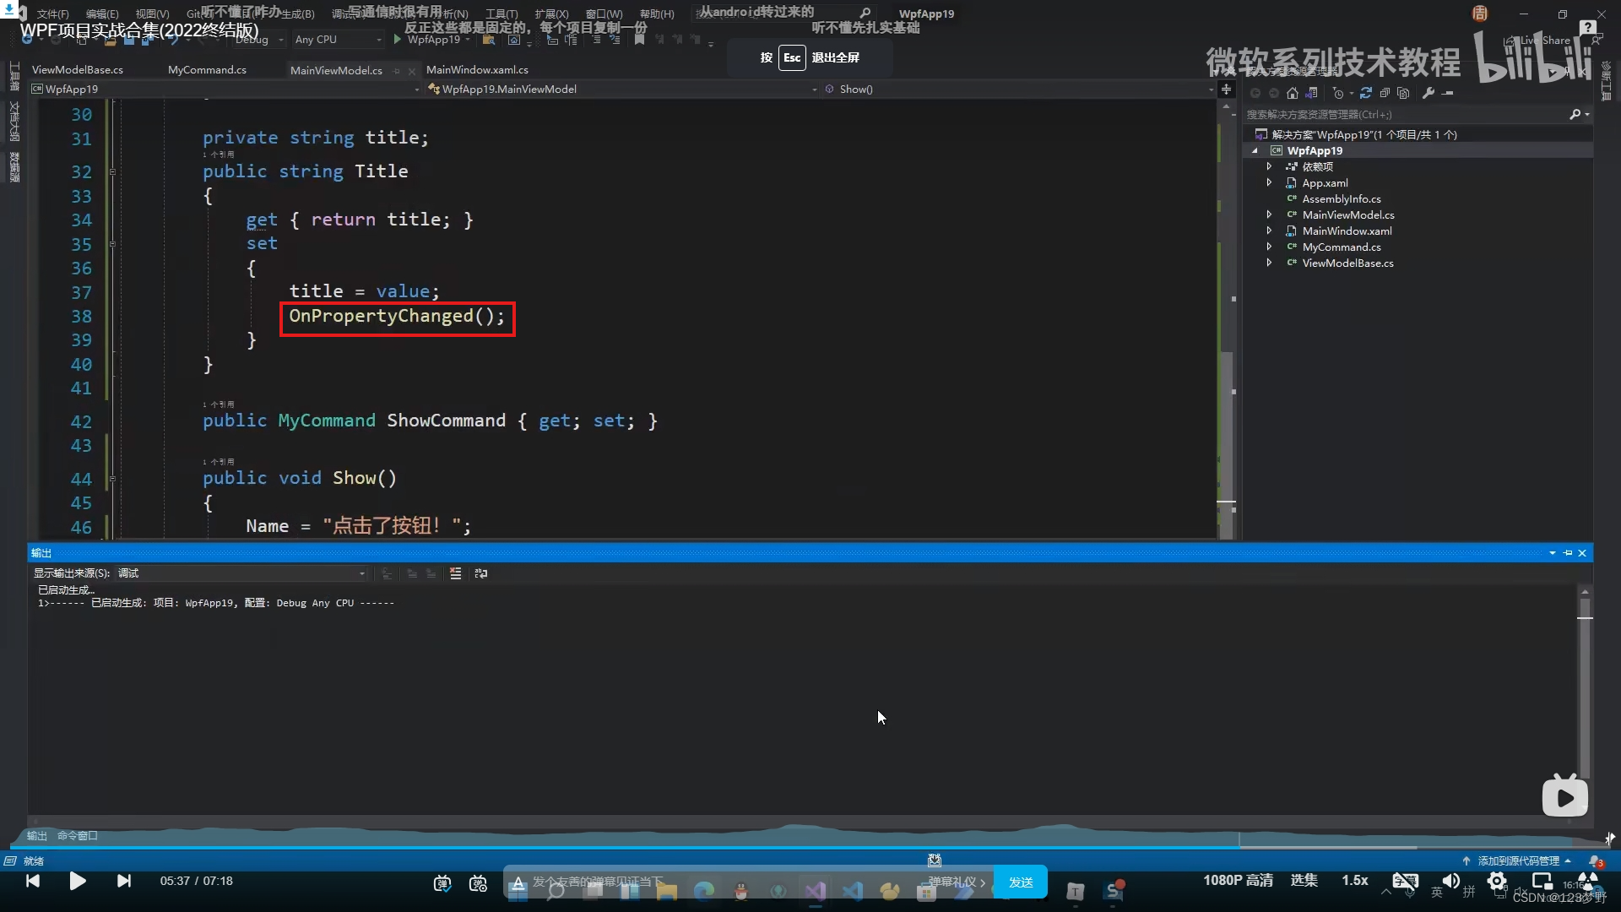Click the sync/refresh icon in Solution Explorer

click(1365, 93)
